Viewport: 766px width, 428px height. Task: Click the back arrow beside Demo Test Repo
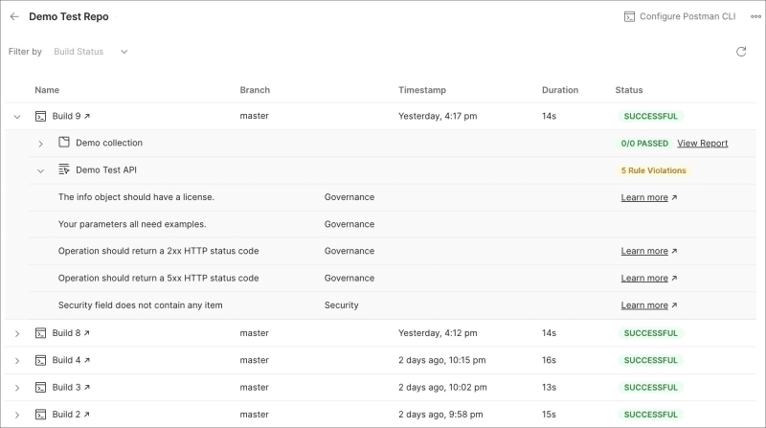click(14, 16)
